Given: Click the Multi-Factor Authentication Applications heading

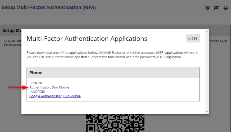Looking at the screenshot, I should click(87, 39).
